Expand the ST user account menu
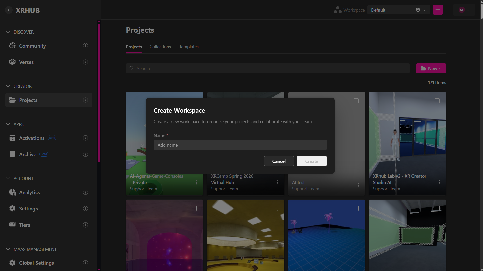This screenshot has height=271, width=483. tap(464, 10)
